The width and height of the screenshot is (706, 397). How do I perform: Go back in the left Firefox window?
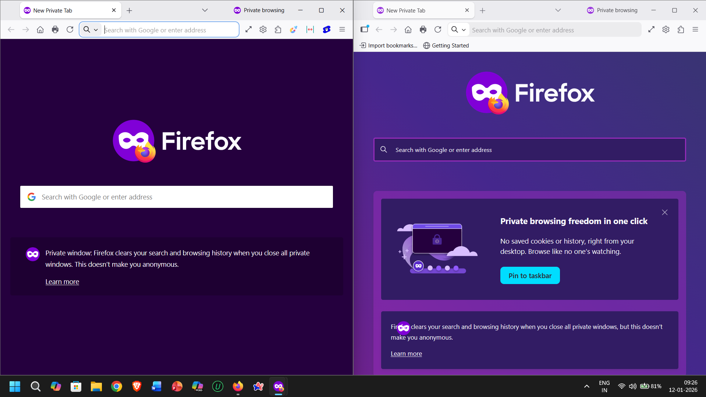coord(11,30)
